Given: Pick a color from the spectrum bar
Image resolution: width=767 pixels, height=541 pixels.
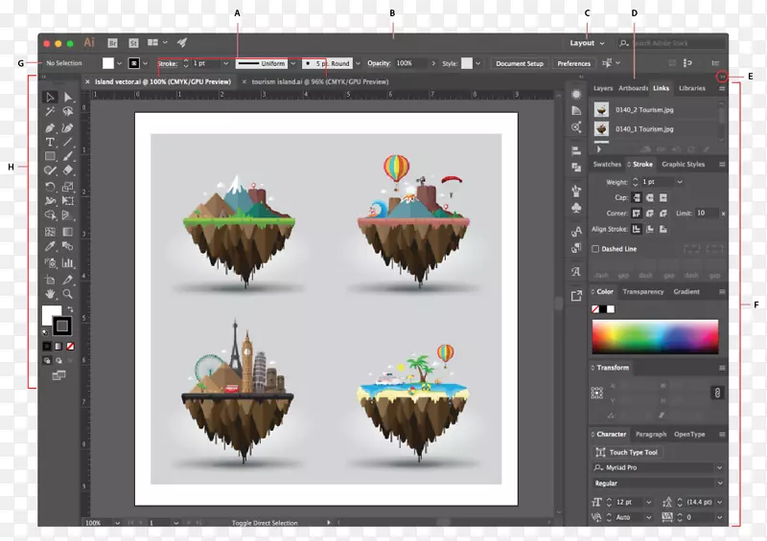Looking at the screenshot, I should tap(655, 336).
